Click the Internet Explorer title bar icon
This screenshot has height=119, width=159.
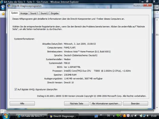1,2
